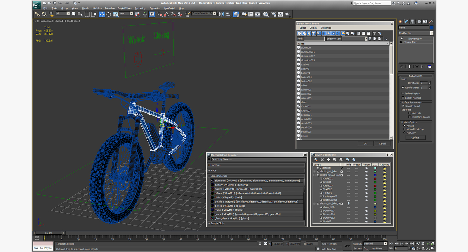Image resolution: width=468 pixels, height=252 pixels.
Task: Click the Bind to Space Warp tool
Action: [x=51, y=14]
